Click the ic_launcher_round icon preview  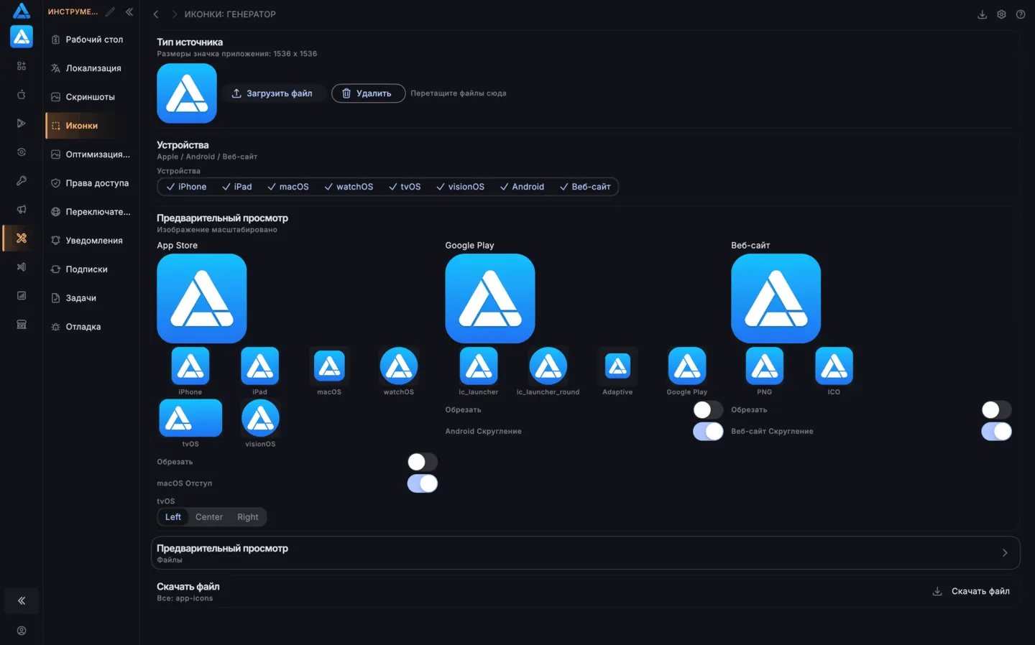pos(548,366)
